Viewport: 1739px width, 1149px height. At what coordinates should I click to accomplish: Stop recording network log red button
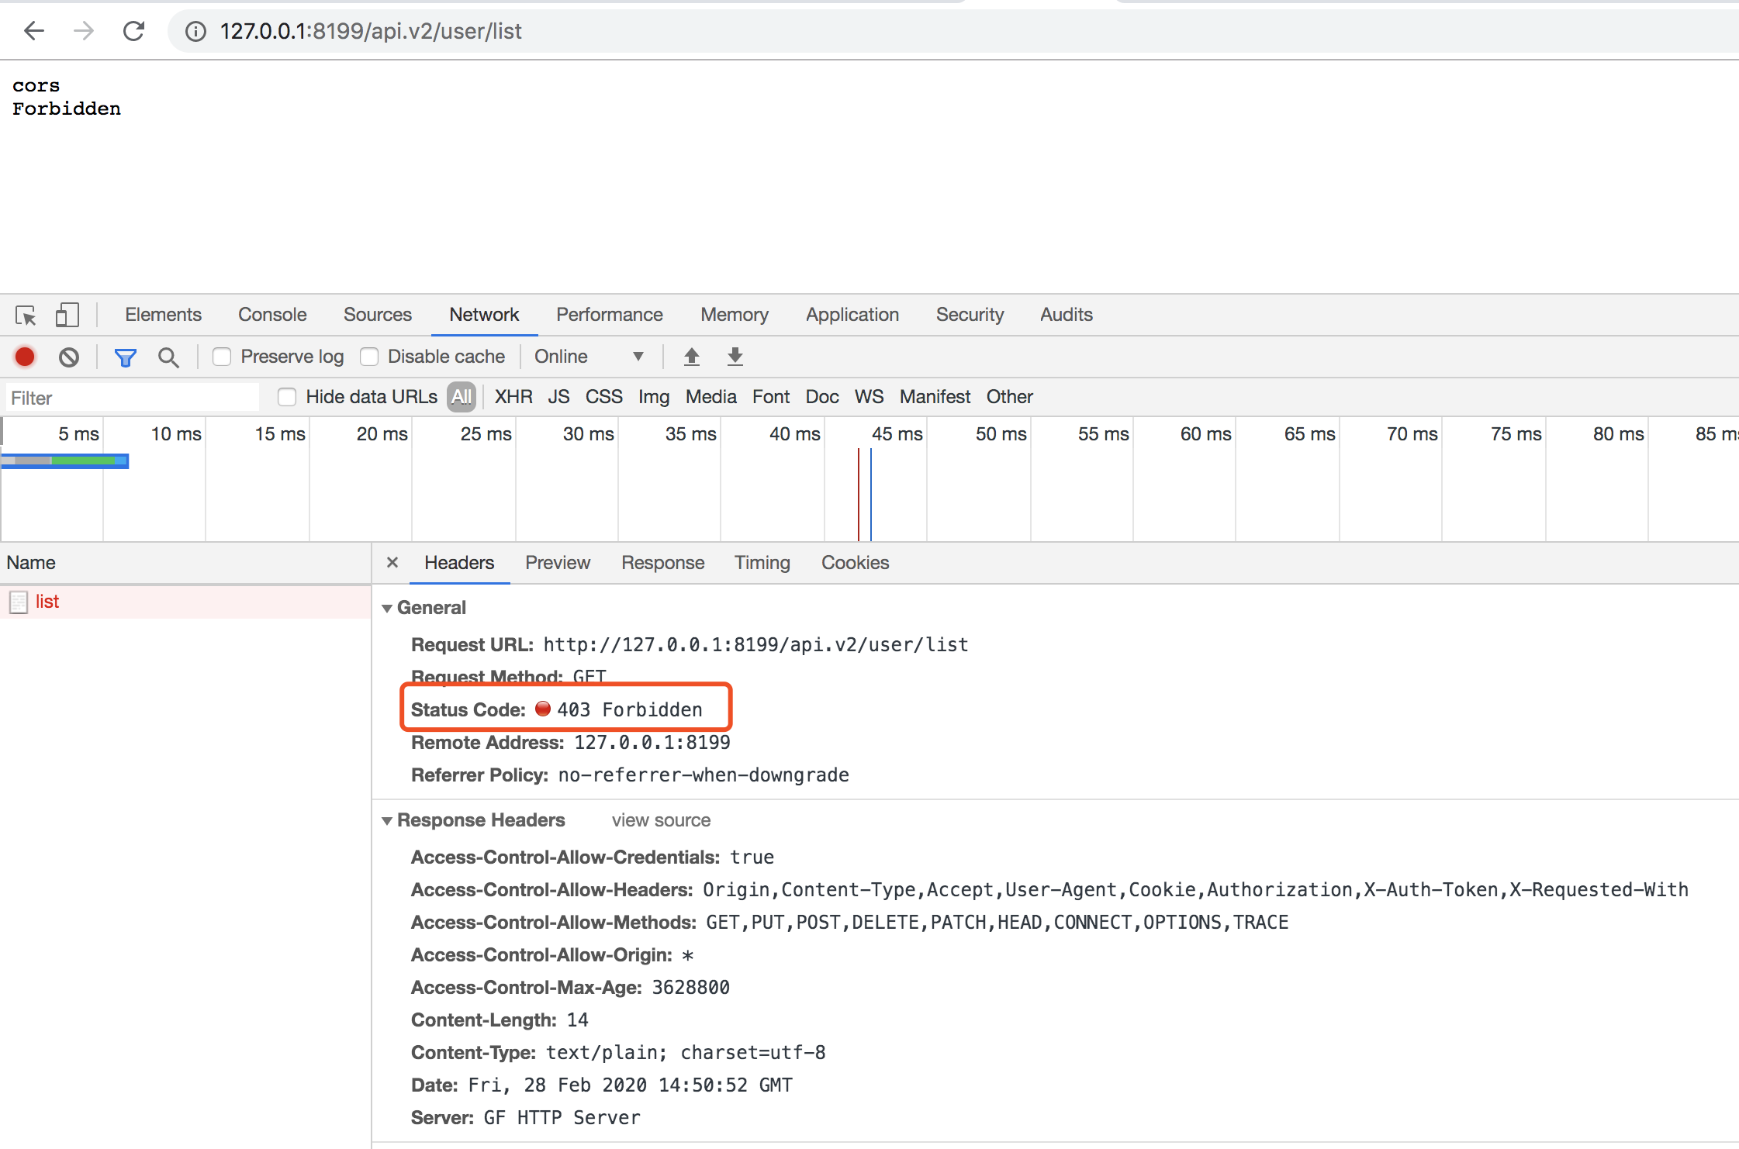[25, 357]
